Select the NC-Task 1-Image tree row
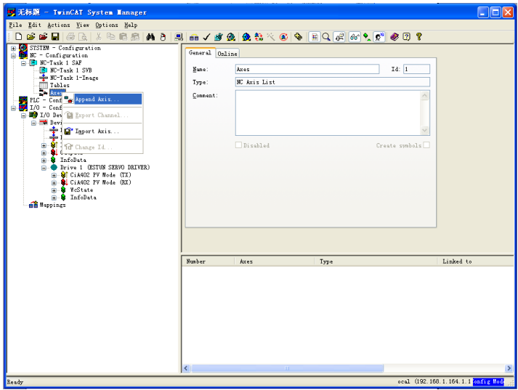The width and height of the screenshot is (518, 390). pos(69,78)
